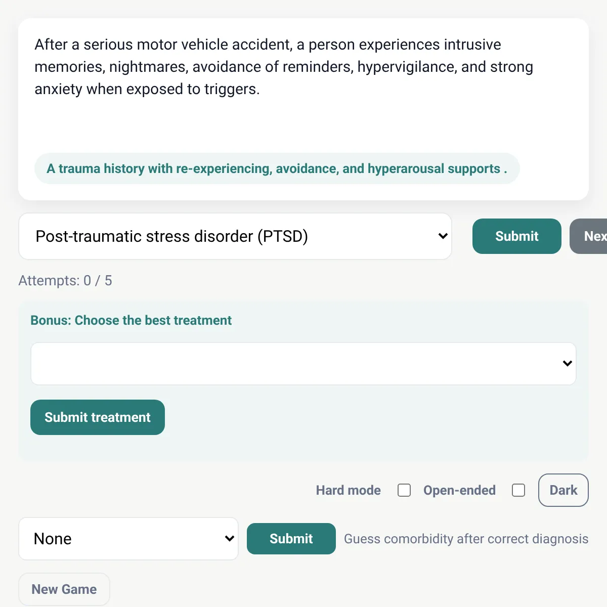The height and width of the screenshot is (607, 607).
Task: Click Submit treatment button
Action: pos(98,417)
